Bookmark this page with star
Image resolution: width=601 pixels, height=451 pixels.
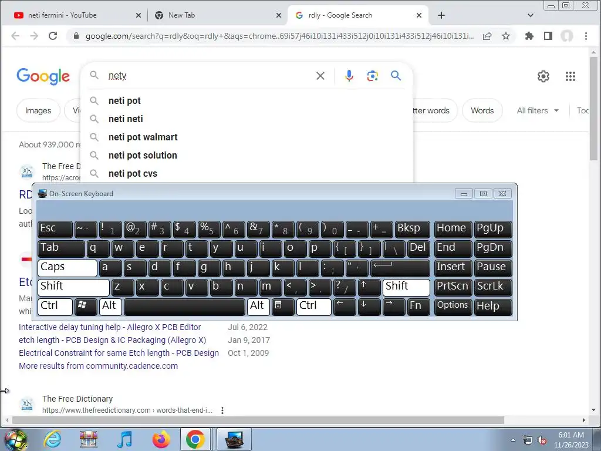pyautogui.click(x=506, y=36)
